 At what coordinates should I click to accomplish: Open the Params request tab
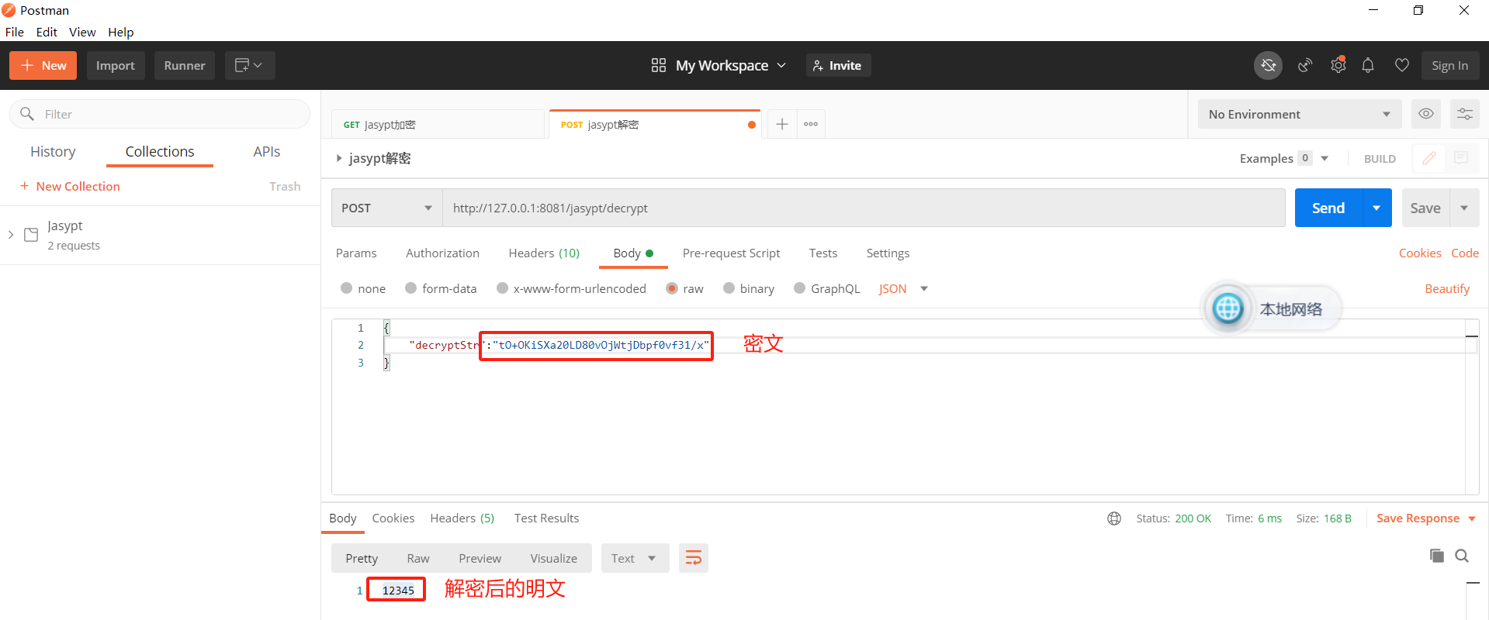tap(356, 253)
